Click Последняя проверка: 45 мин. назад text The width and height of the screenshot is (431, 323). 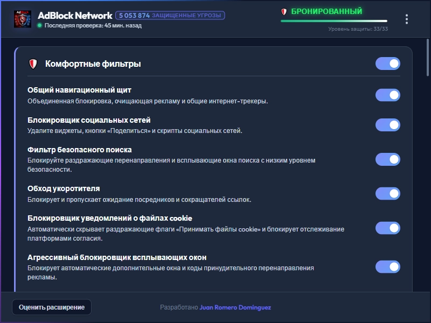tap(93, 25)
